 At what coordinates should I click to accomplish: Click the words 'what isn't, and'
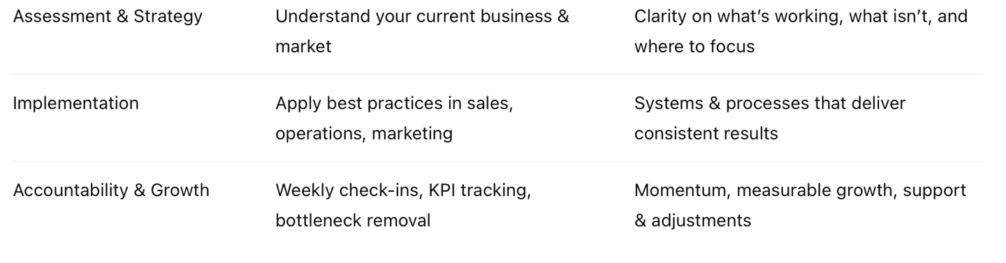pyautogui.click(x=909, y=17)
